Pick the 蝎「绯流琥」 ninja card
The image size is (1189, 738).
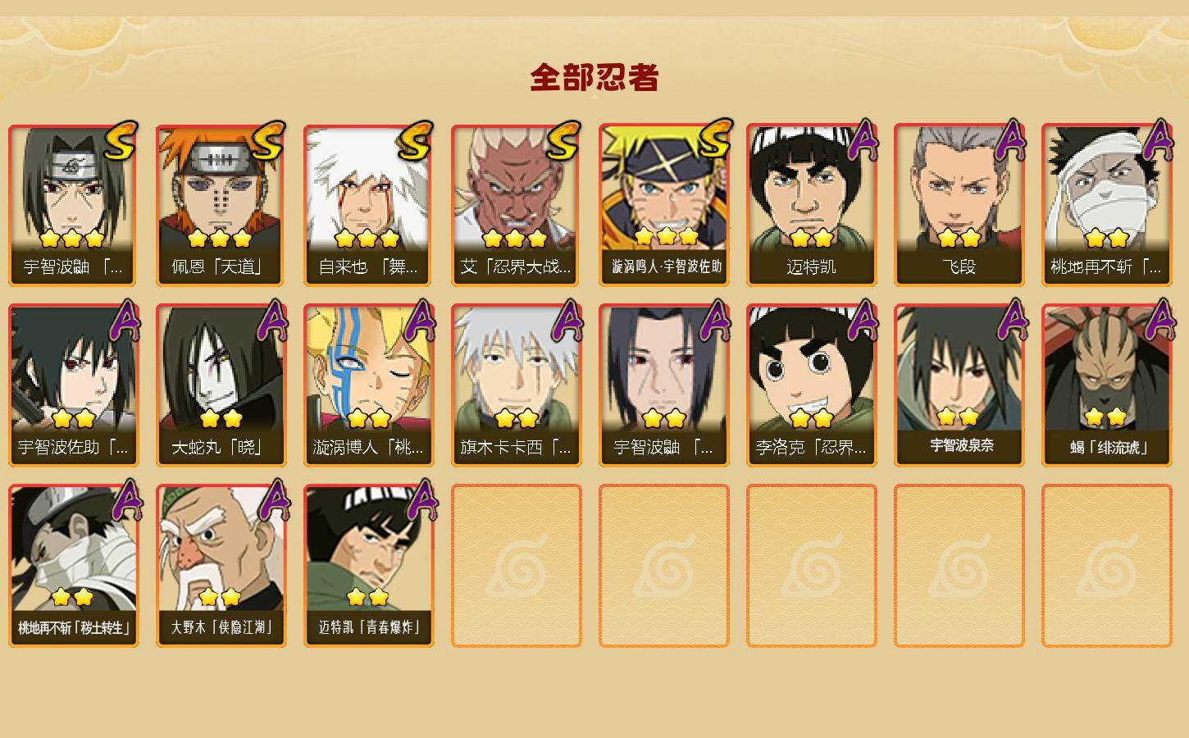click(x=1106, y=385)
